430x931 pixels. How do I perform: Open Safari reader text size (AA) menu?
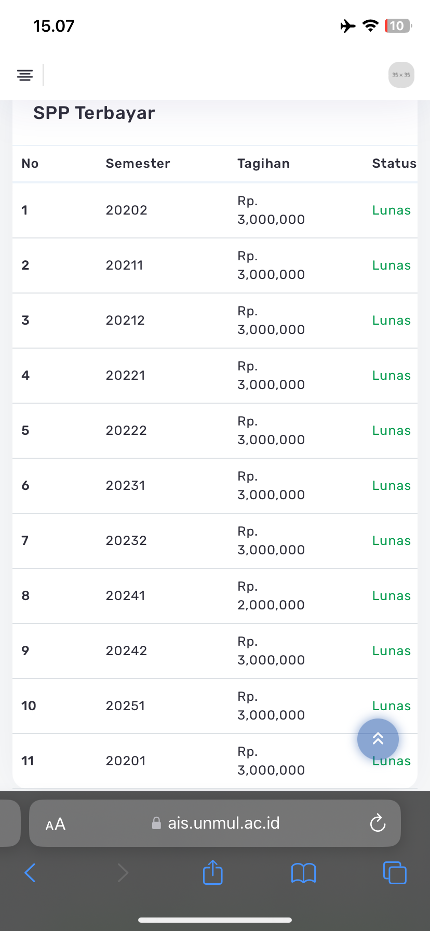click(56, 824)
